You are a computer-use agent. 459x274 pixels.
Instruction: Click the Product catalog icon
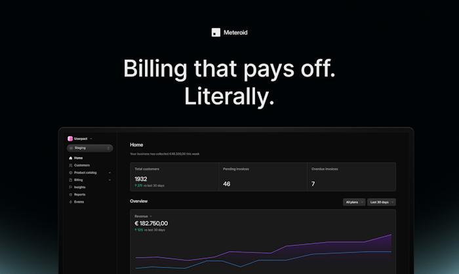point(71,173)
